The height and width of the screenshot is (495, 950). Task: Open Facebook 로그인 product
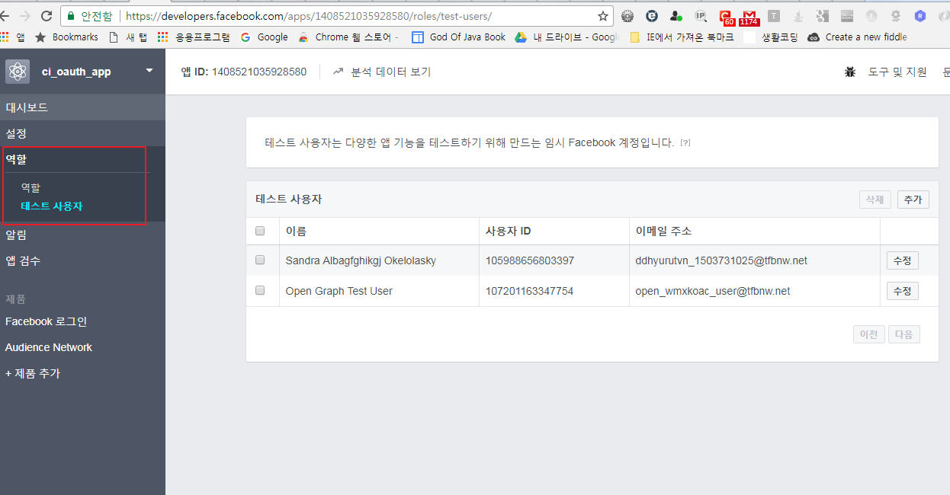(x=47, y=321)
